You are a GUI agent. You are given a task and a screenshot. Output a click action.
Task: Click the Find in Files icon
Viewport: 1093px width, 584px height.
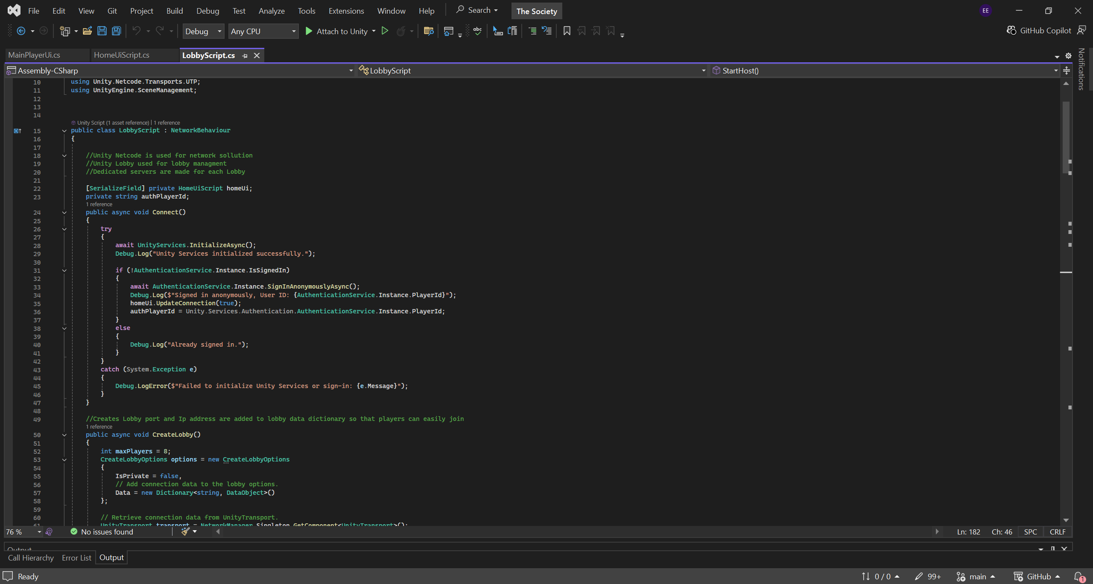428,31
